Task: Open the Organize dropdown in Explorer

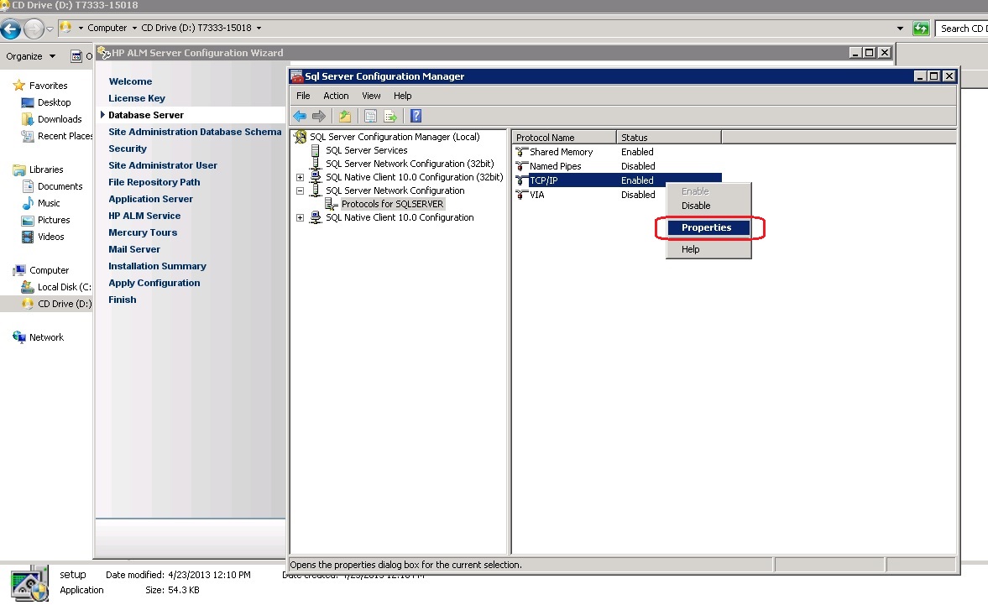Action: 31,56
